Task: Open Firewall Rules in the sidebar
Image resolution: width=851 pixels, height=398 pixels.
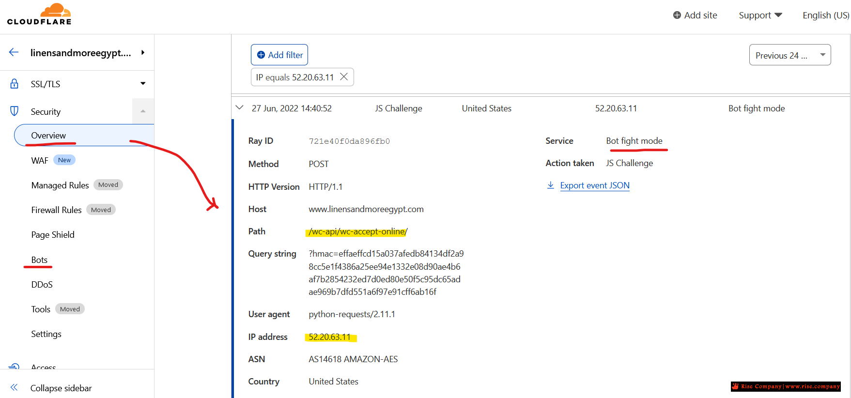Action: click(x=56, y=210)
